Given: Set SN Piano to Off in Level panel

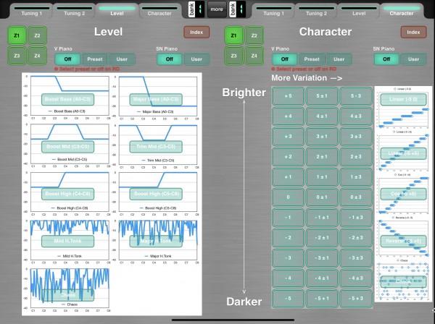Looking at the screenshot, I should coord(169,59).
